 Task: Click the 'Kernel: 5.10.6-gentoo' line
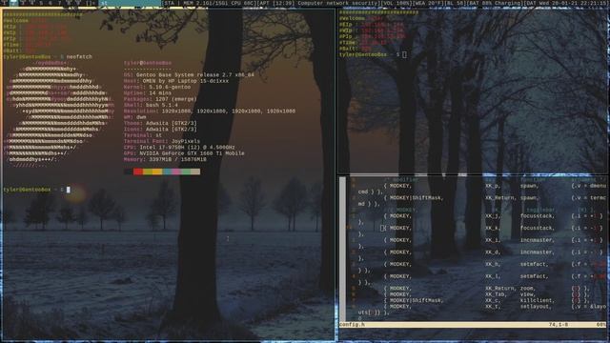157,87
